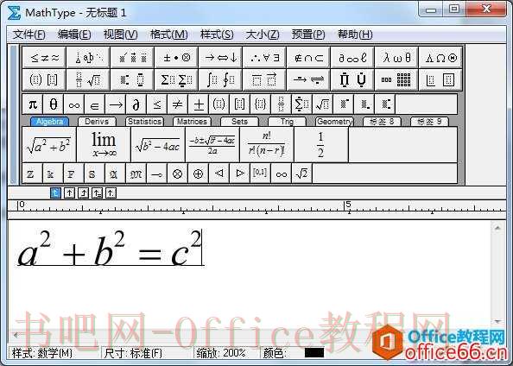The height and width of the screenshot is (366, 513).
Task: Open the labeled arrow templates palette
Action: tap(308, 79)
